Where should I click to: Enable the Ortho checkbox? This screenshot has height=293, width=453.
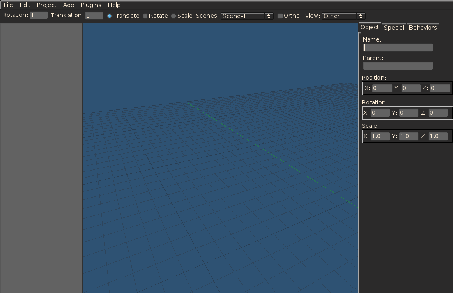(280, 16)
